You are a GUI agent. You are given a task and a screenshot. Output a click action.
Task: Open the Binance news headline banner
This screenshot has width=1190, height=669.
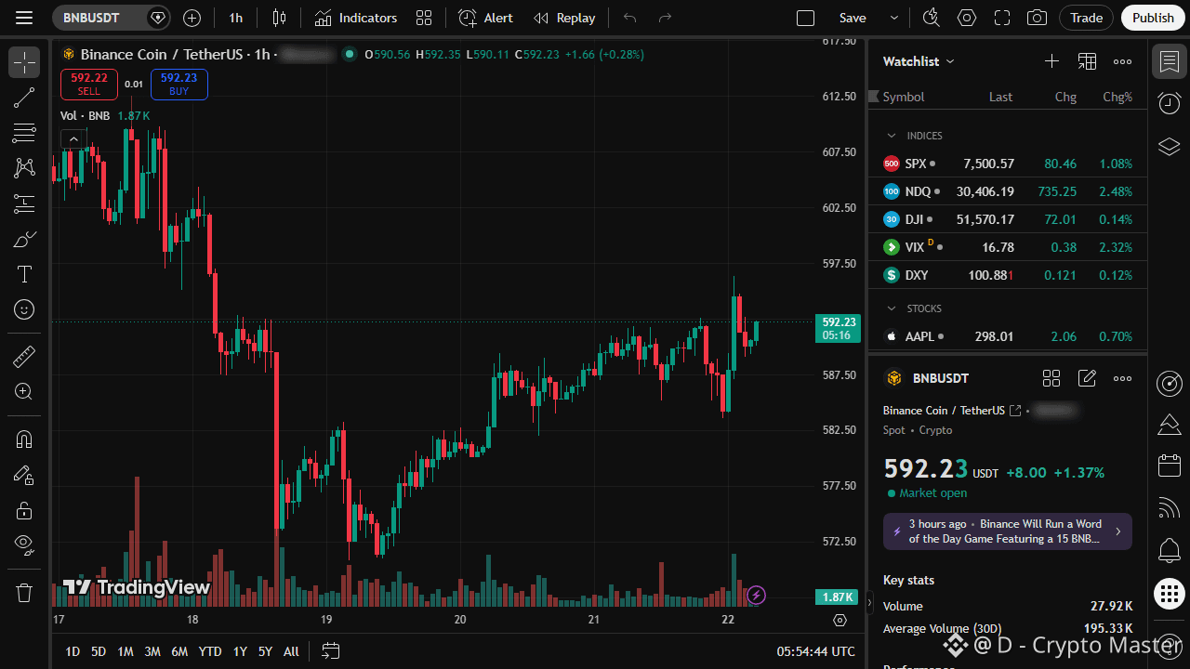1008,531
